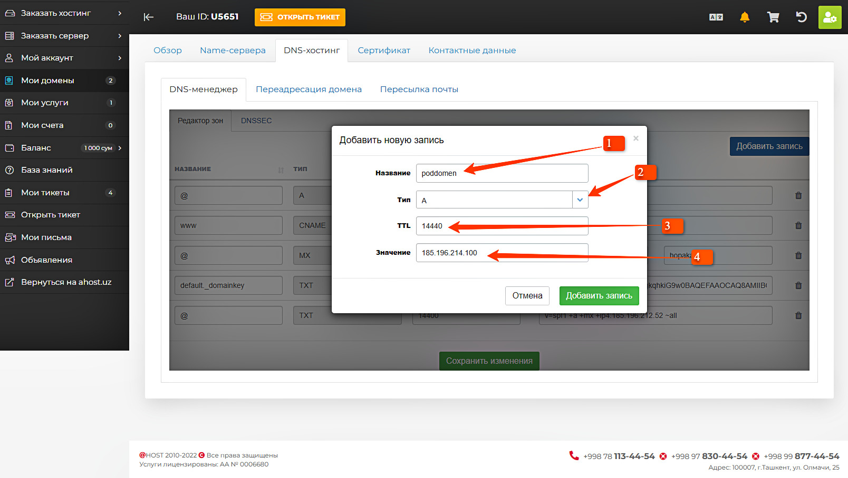Switch to Сертификат tab
Viewport: 848px width, 478px height.
(x=384, y=51)
